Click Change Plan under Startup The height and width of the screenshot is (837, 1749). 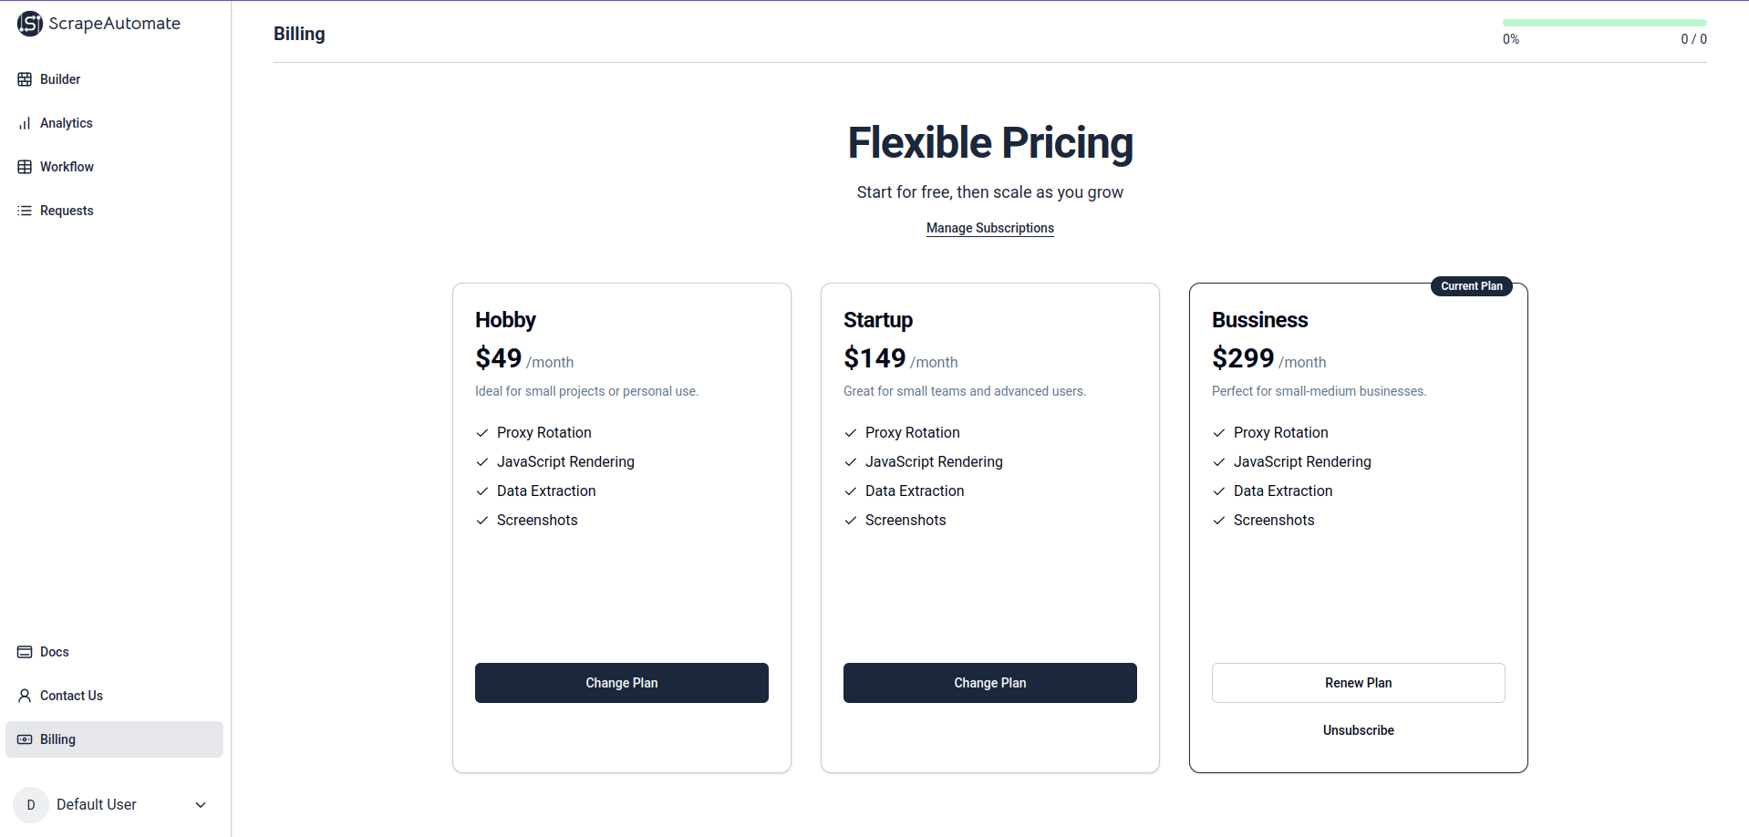(989, 682)
